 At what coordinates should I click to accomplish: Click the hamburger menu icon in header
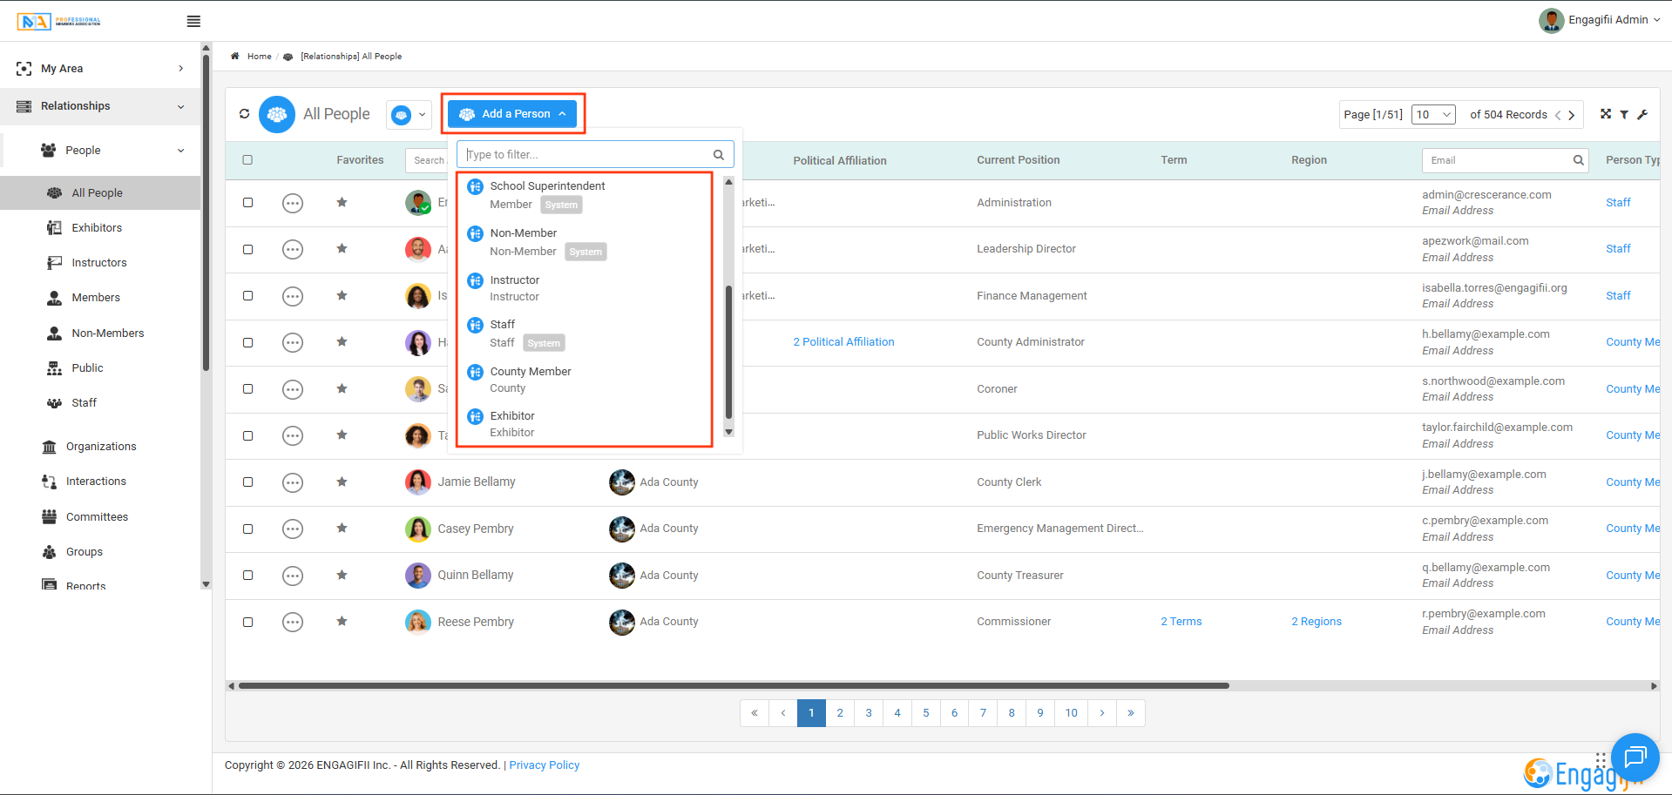click(x=193, y=21)
